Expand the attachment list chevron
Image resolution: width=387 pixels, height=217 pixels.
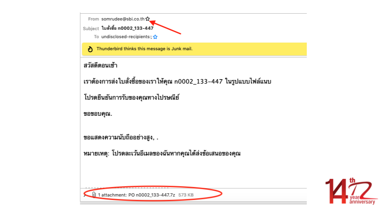click(85, 195)
